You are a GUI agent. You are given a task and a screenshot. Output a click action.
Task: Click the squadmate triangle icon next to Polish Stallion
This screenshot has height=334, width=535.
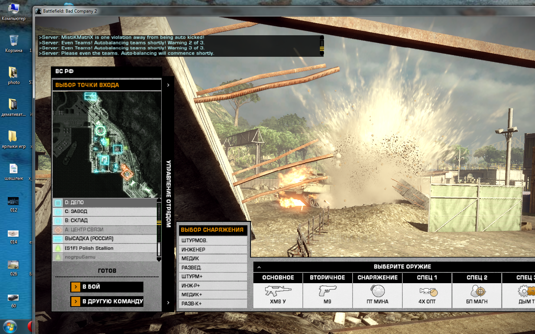(58, 248)
